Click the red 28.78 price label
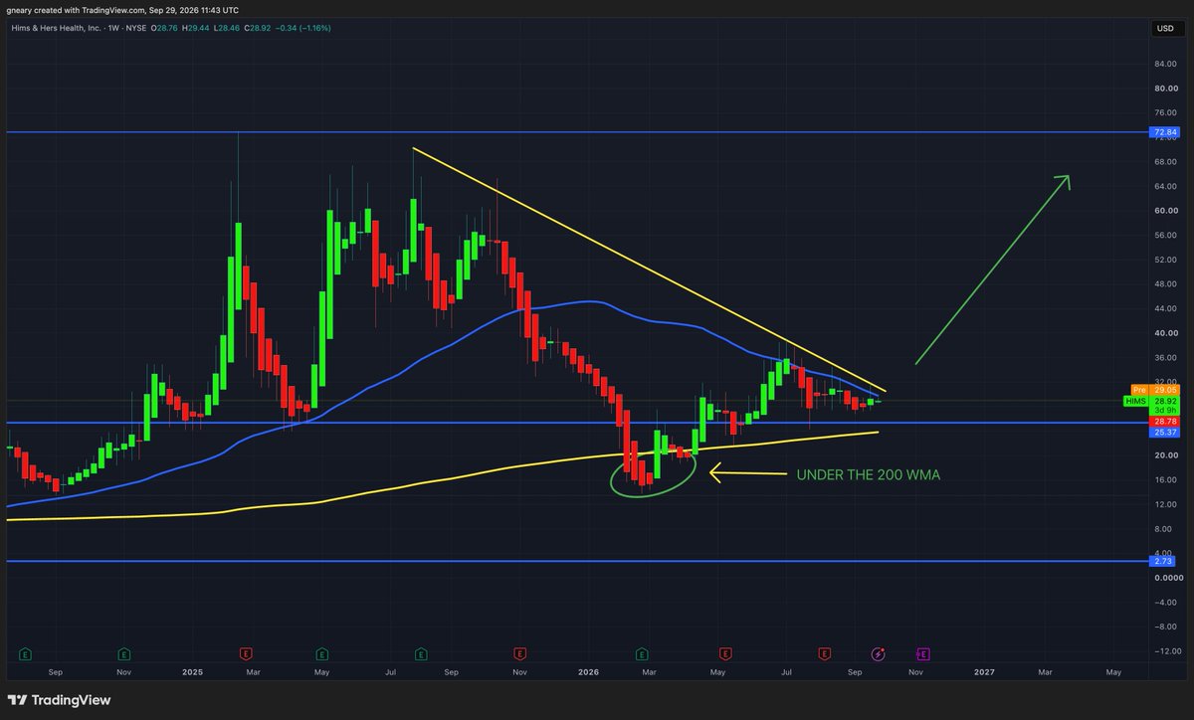 [1163, 423]
